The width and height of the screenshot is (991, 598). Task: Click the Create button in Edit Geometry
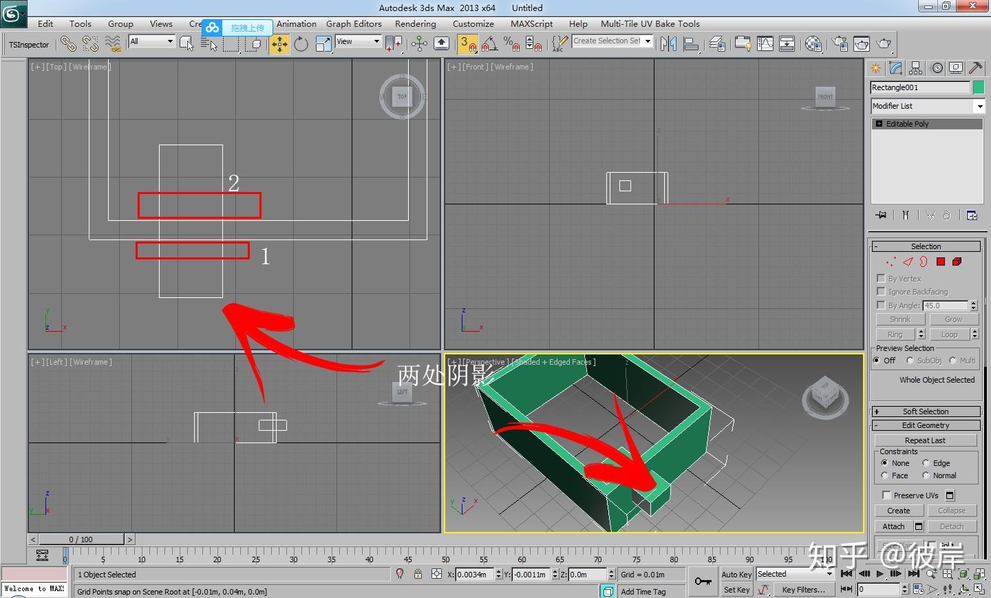[899, 511]
